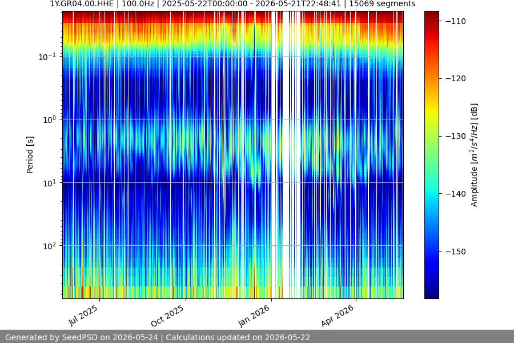Click the Amplitude [dB] colorbar label
This screenshot has width=514, height=343.
pyautogui.click(x=475, y=155)
